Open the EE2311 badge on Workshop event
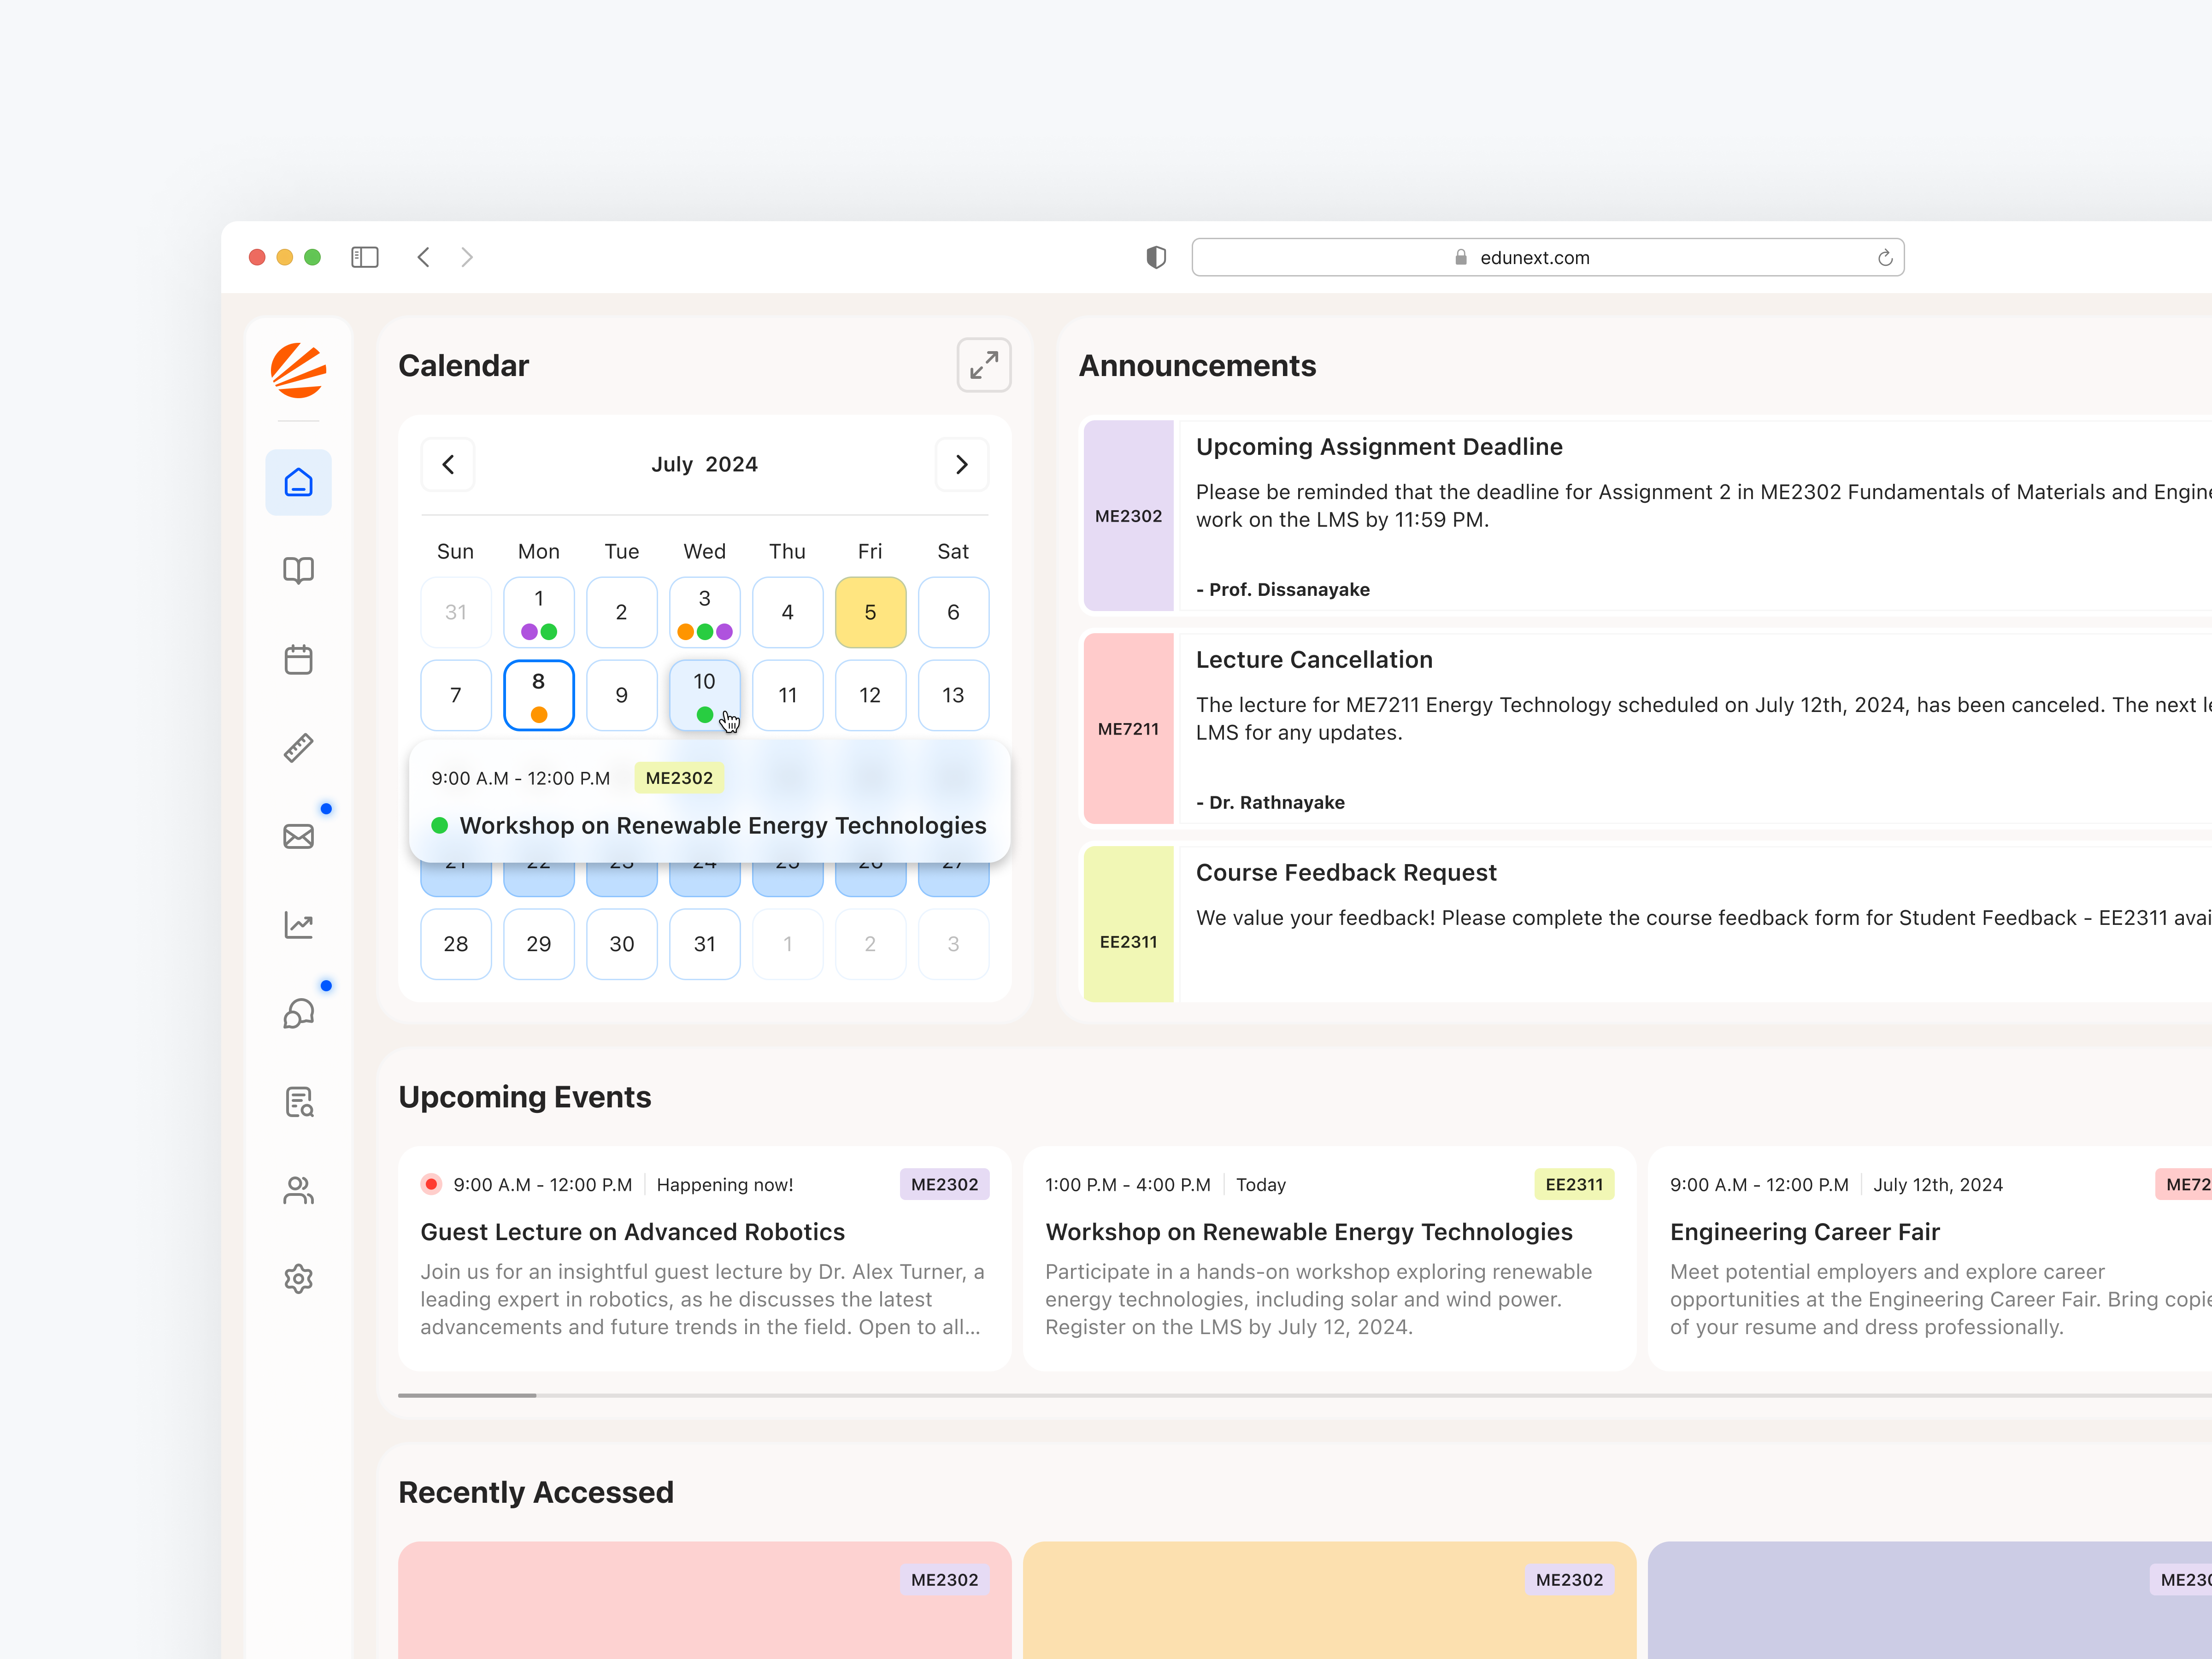 tap(1573, 1184)
